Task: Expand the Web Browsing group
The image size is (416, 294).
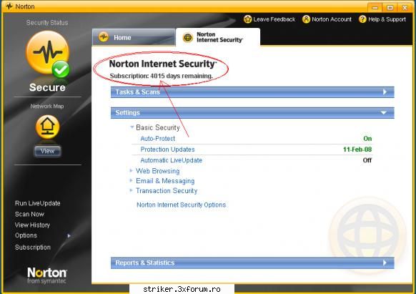Action: [131, 170]
